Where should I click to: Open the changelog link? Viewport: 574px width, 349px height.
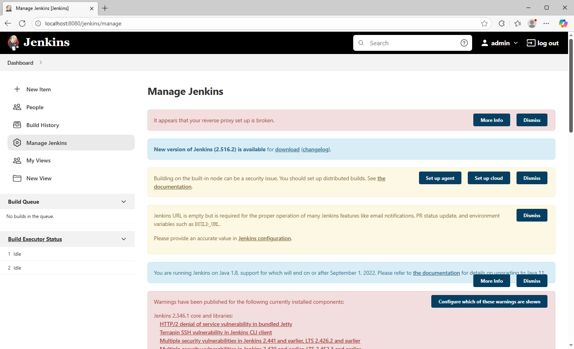tap(316, 149)
